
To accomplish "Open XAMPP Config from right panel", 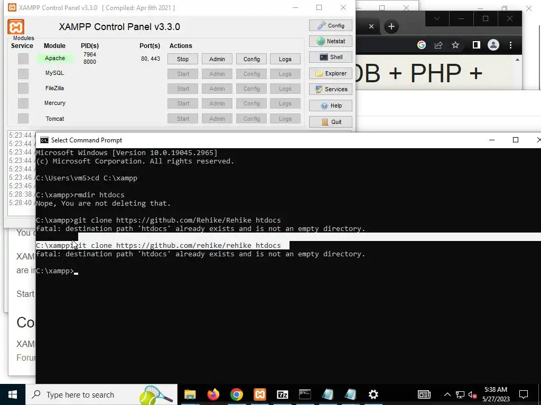I will tap(331, 25).
